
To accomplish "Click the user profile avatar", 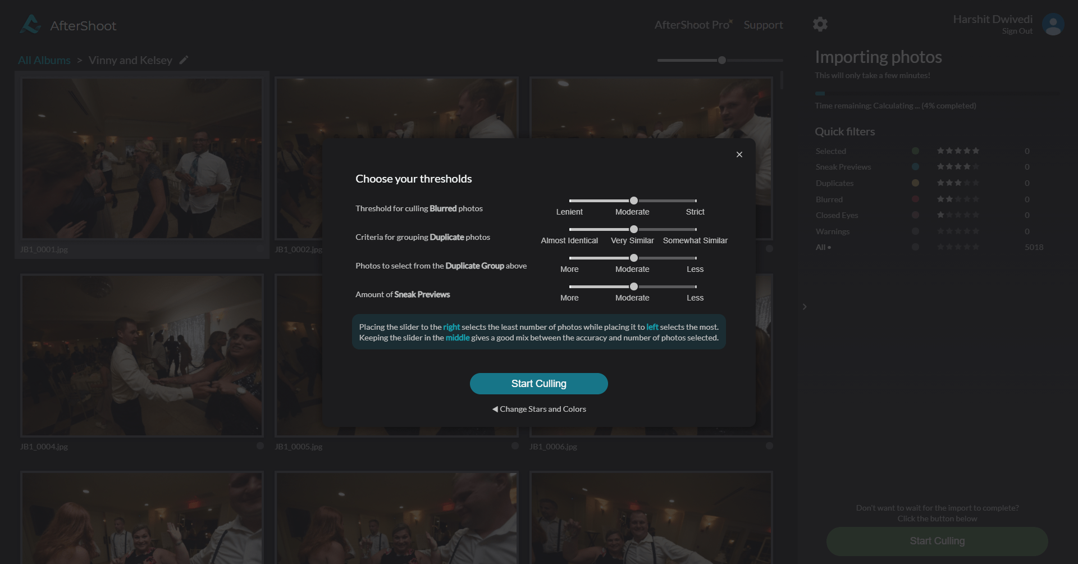I will [1053, 25].
